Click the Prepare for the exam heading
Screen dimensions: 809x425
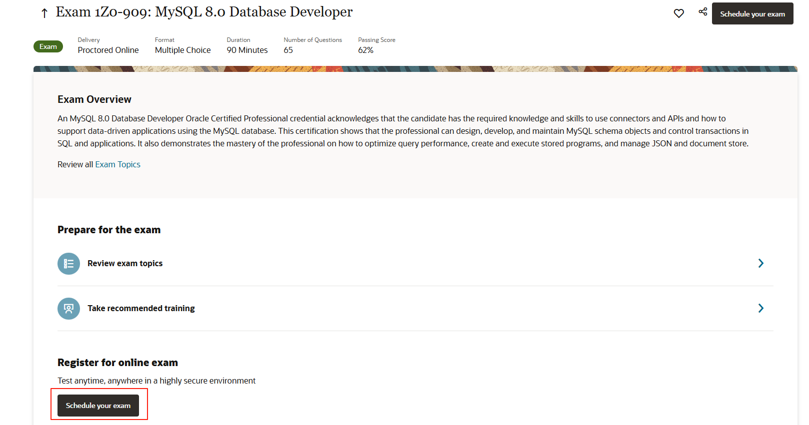109,230
